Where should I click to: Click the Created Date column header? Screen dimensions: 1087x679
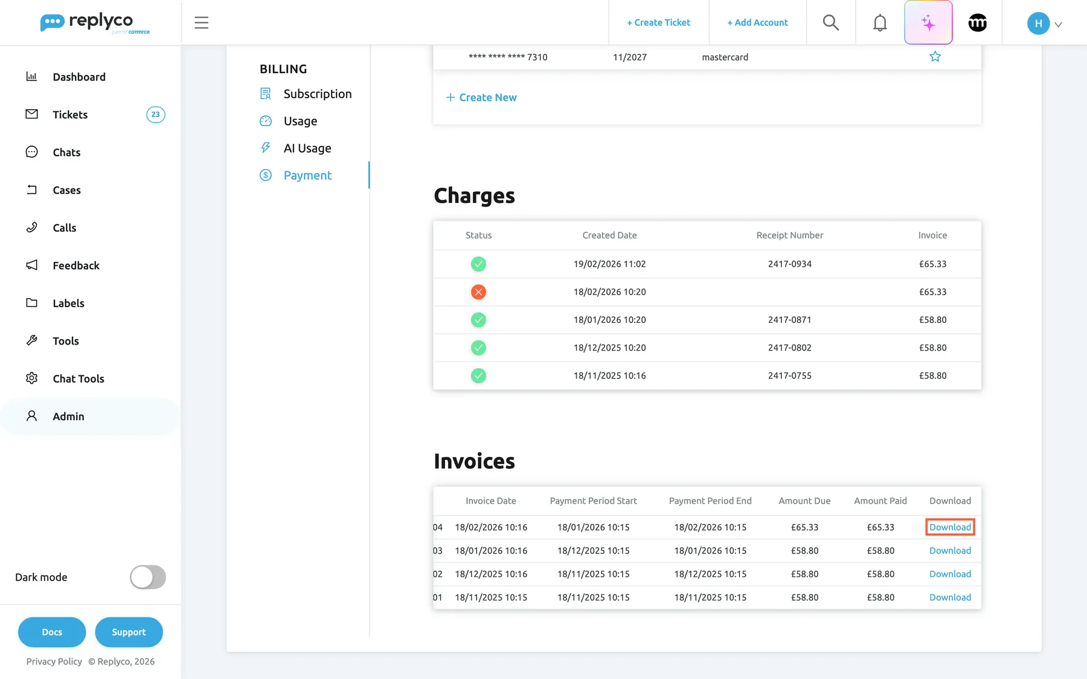click(x=609, y=235)
